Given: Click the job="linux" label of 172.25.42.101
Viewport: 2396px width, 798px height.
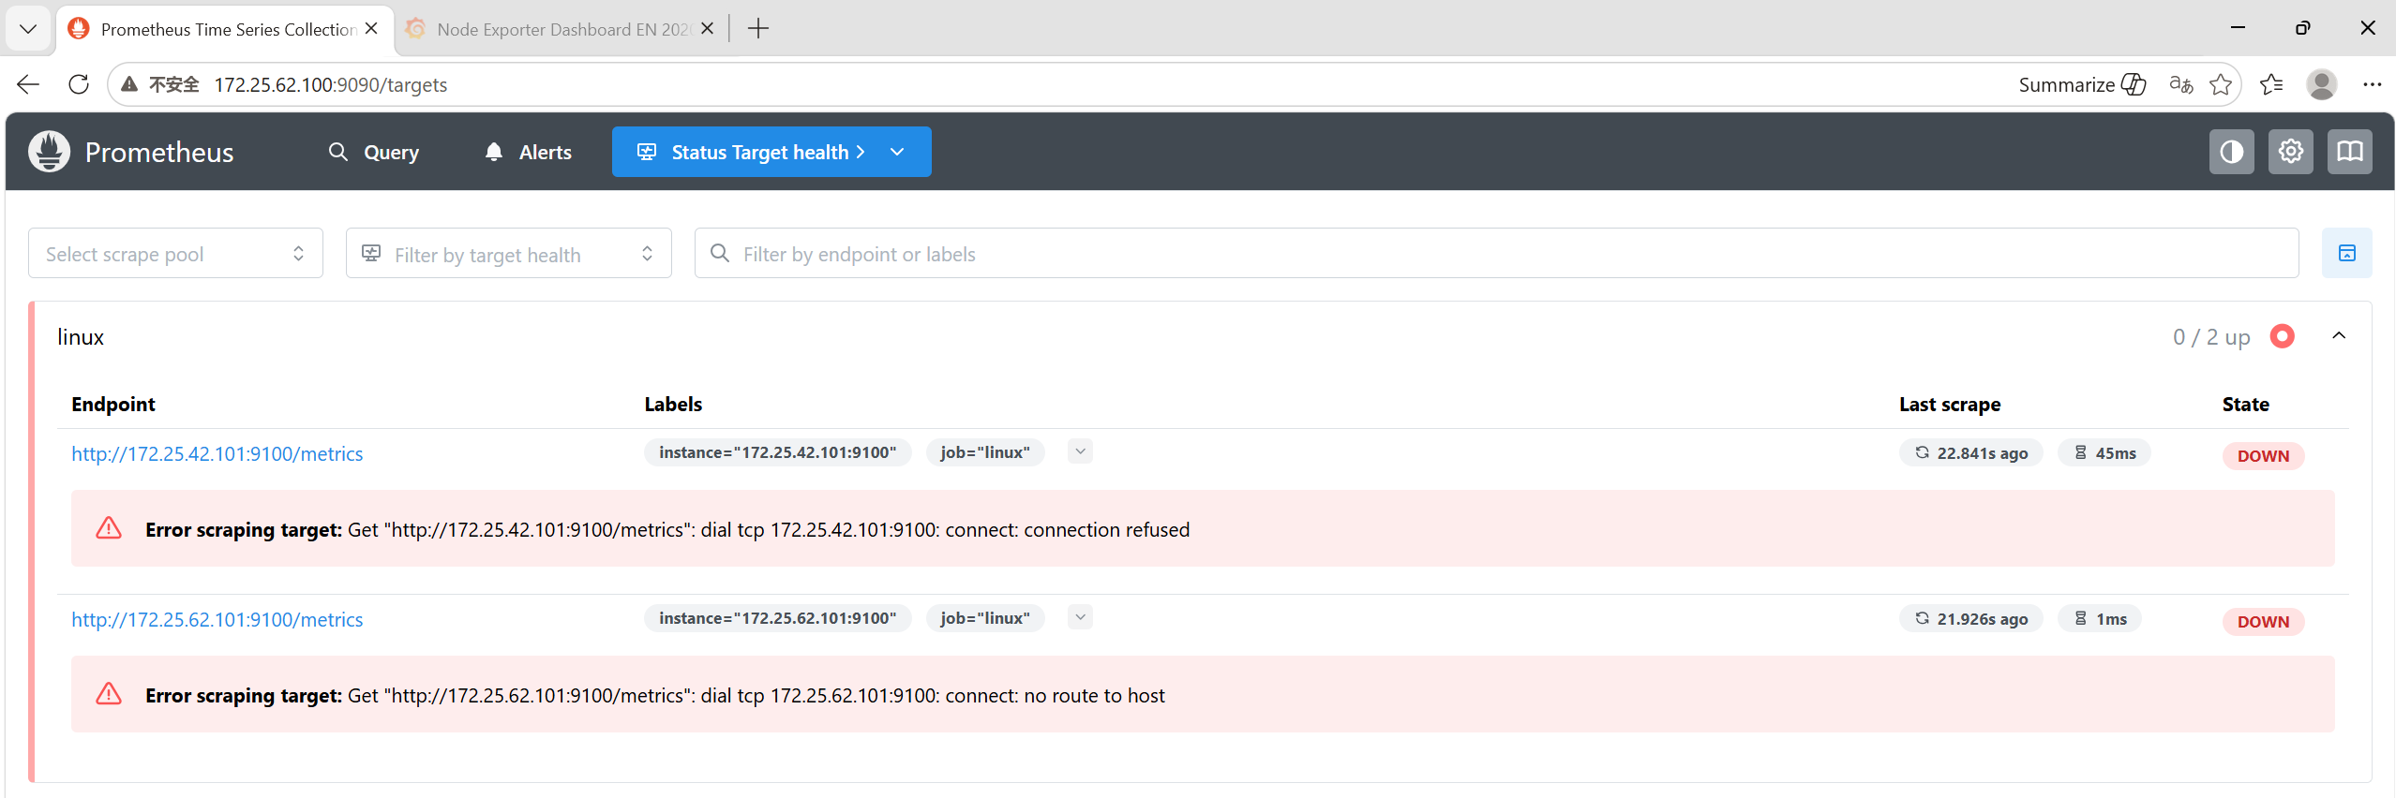Looking at the screenshot, I should pyautogui.click(x=985, y=453).
